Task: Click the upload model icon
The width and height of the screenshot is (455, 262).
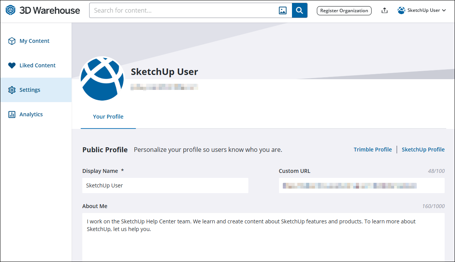Action: click(x=385, y=10)
